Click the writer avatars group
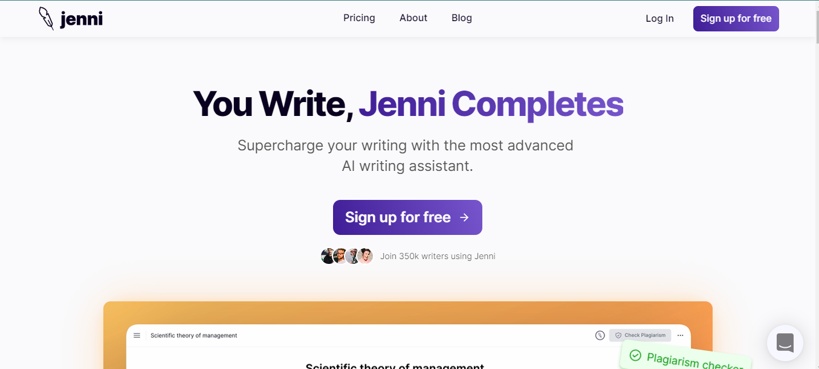The image size is (819, 369). pos(347,256)
